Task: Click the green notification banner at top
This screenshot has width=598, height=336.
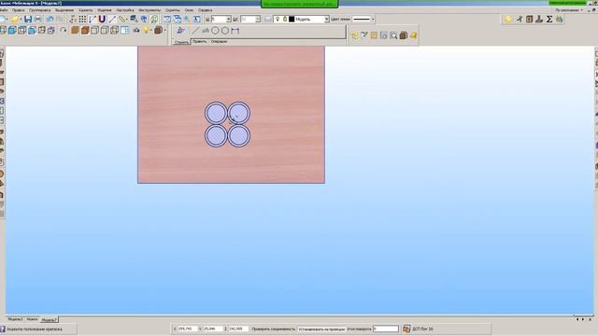Action: click(300, 4)
